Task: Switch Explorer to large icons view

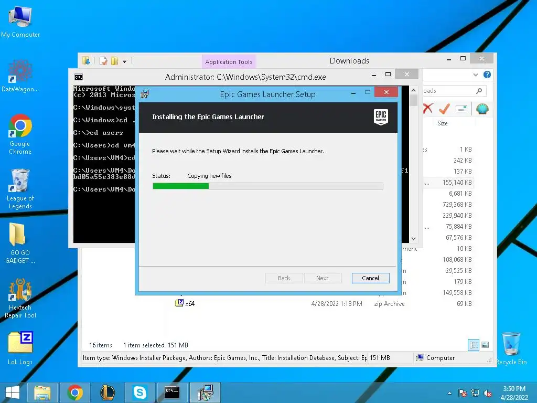Action: (x=485, y=345)
